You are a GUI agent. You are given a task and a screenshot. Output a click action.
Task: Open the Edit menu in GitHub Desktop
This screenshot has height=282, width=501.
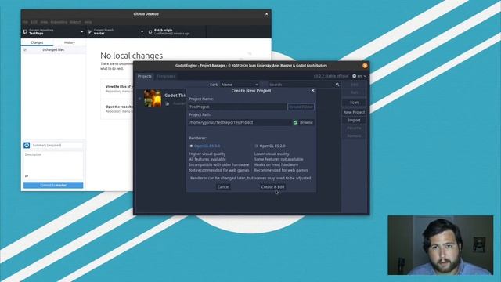click(34, 22)
